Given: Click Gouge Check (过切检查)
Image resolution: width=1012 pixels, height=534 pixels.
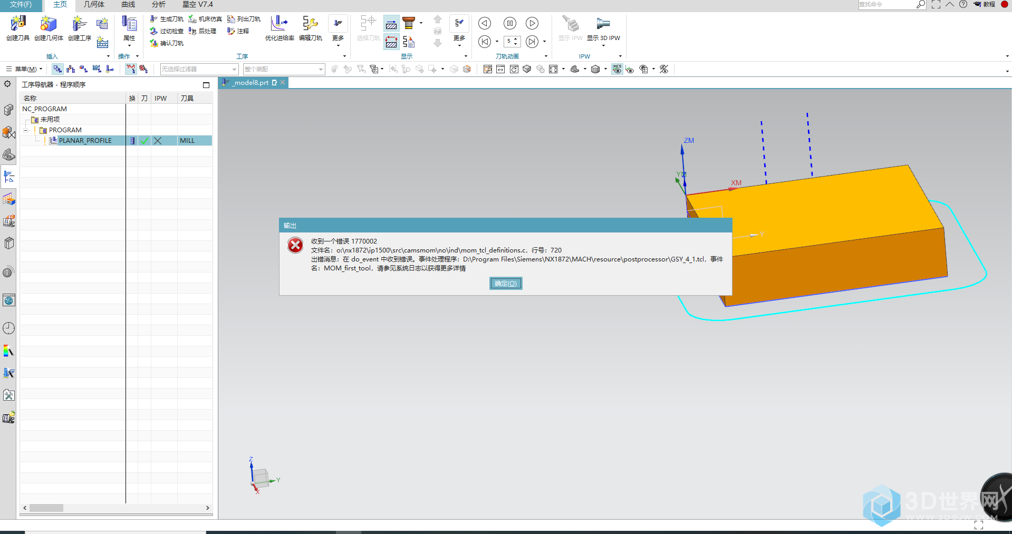Looking at the screenshot, I should (x=167, y=31).
